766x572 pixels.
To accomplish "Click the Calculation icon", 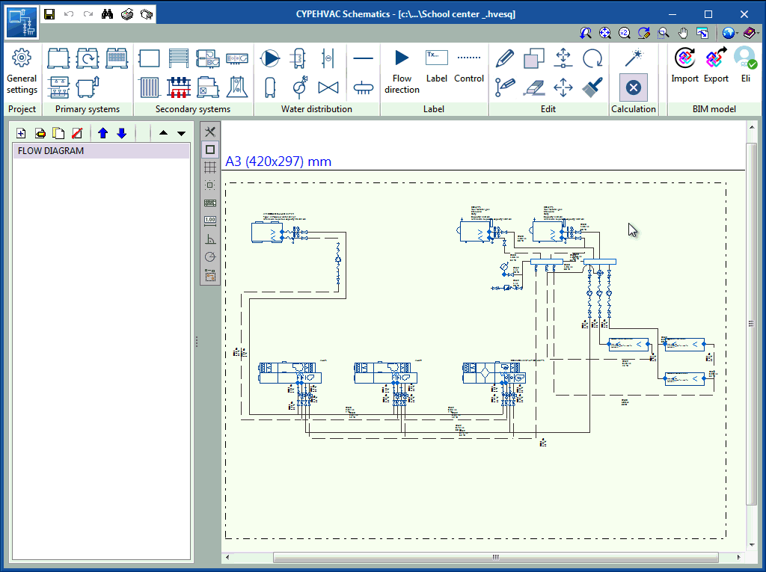I will click(x=634, y=87).
